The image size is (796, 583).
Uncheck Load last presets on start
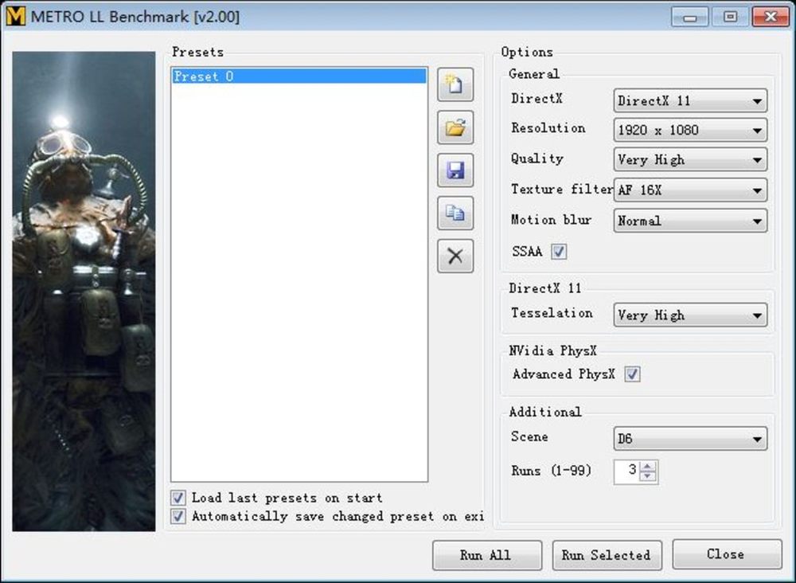[x=178, y=498]
